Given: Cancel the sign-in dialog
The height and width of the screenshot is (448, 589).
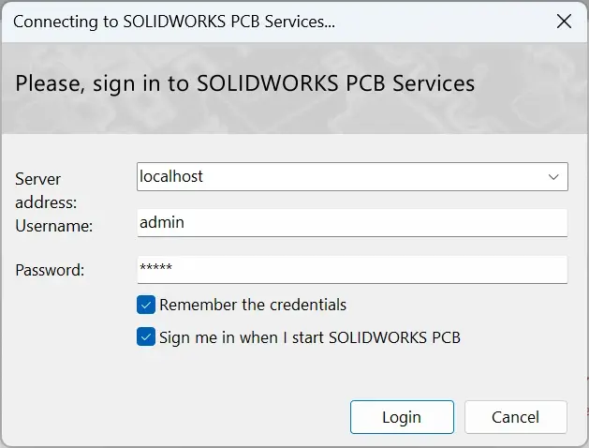Looking at the screenshot, I should [516, 417].
